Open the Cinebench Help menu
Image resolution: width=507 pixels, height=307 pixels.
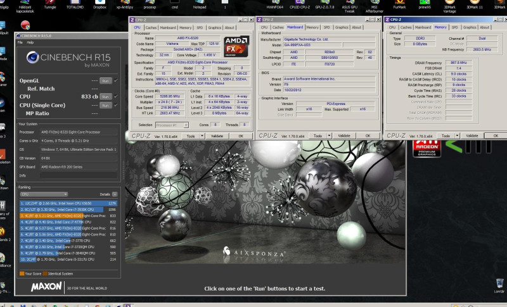click(x=30, y=42)
